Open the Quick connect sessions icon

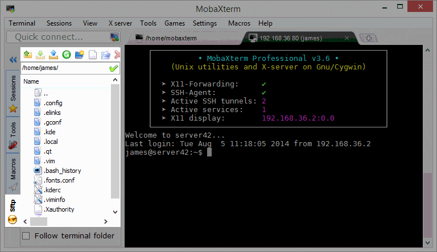[x=114, y=37]
